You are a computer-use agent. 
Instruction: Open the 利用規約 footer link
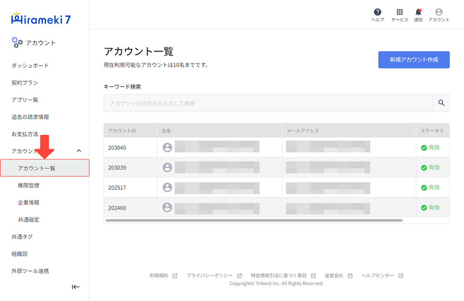160,275
